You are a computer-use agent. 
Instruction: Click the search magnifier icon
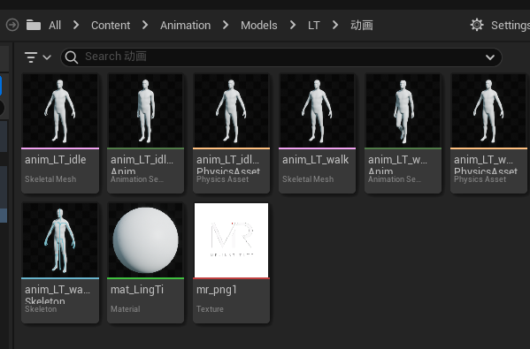click(x=72, y=57)
